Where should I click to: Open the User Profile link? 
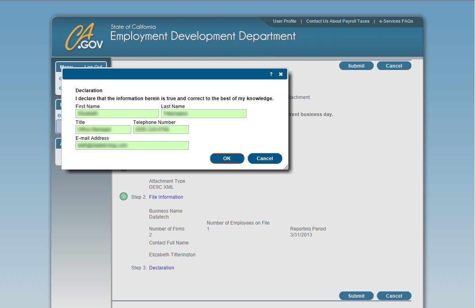(x=285, y=21)
